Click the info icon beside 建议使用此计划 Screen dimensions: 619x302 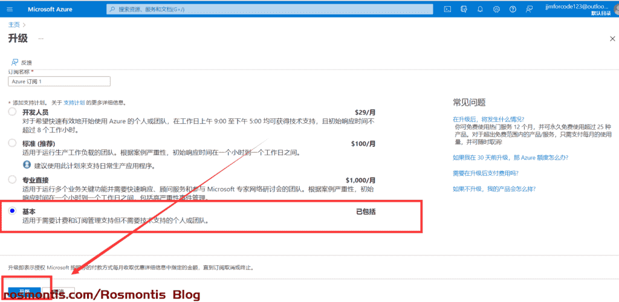(27, 164)
